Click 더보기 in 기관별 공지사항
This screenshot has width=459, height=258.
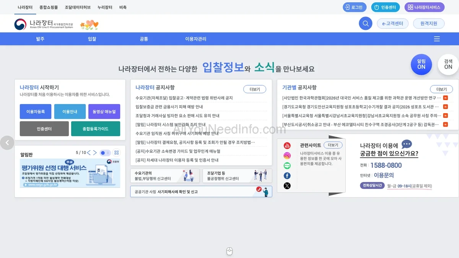click(441, 89)
